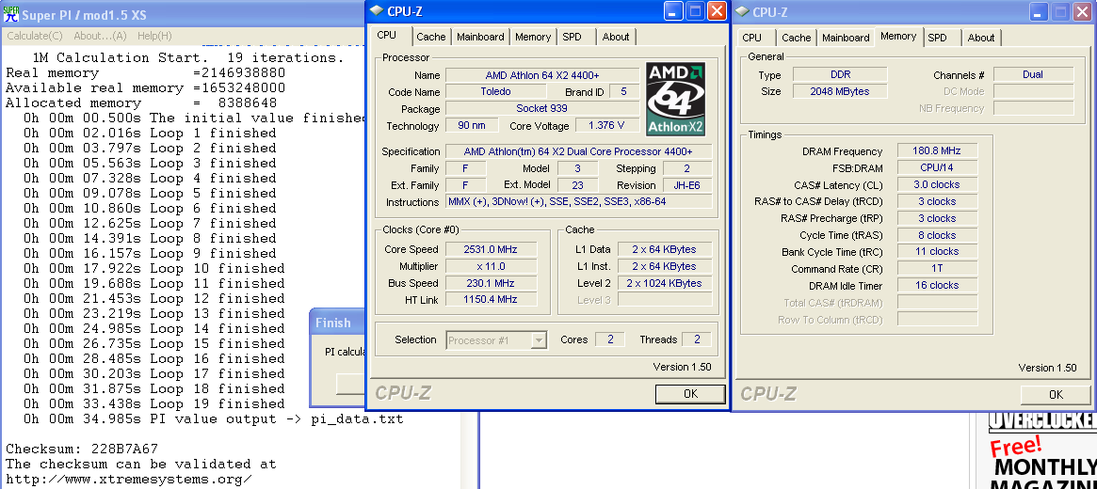Minimize the CPU-Z CPU window
1097x489 pixels.
click(x=674, y=11)
